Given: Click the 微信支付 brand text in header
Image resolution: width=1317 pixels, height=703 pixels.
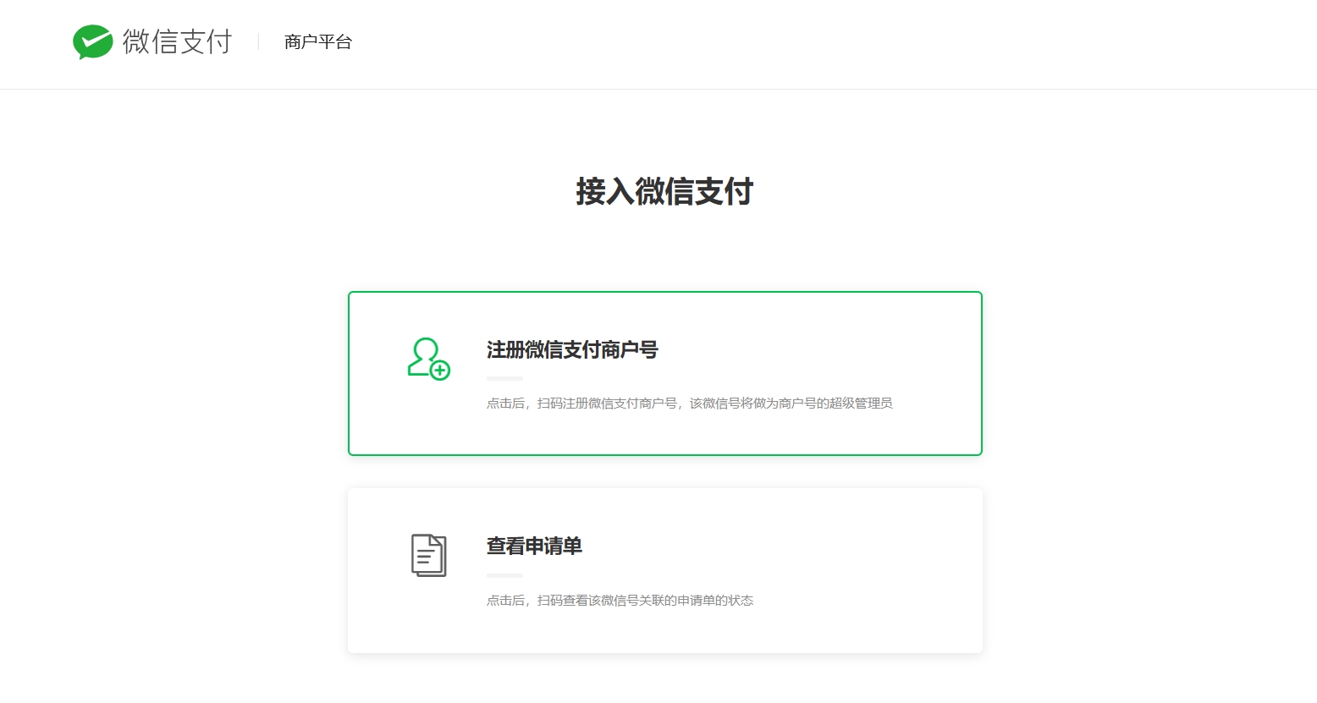Looking at the screenshot, I should point(178,41).
